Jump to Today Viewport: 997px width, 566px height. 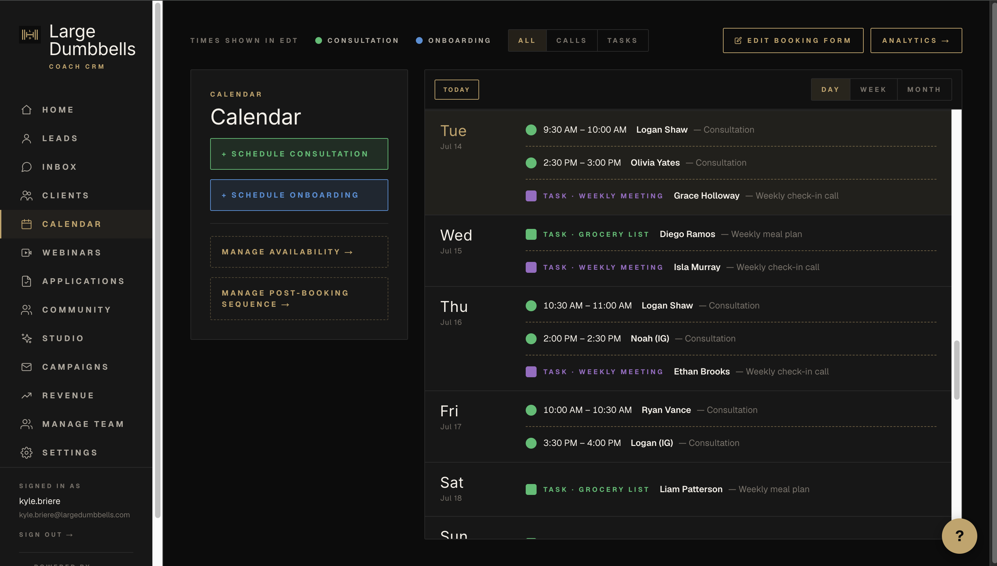point(457,89)
